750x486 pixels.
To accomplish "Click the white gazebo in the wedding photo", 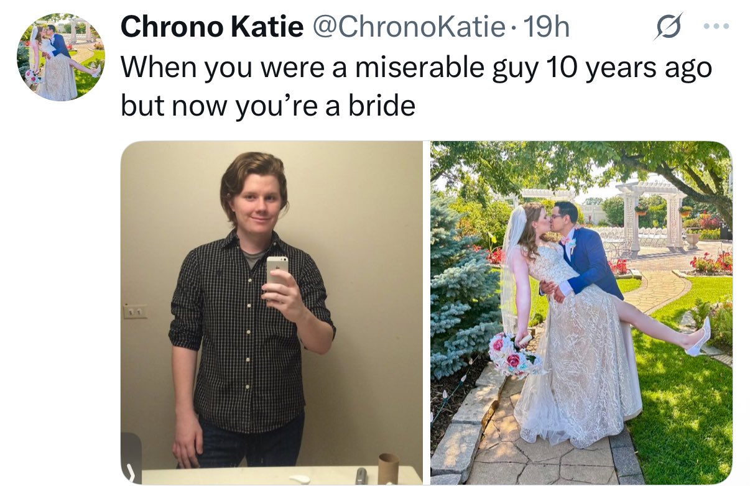I will point(650,215).
